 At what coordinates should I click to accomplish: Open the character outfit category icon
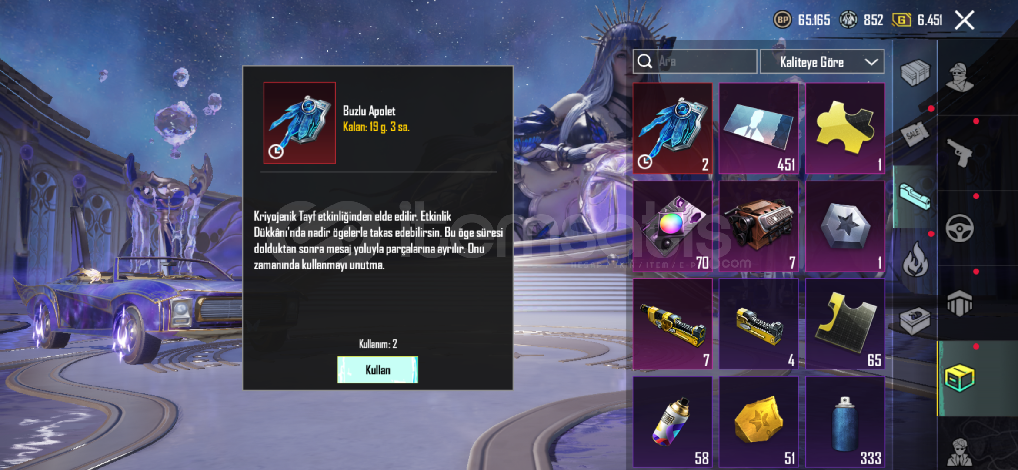point(959,77)
